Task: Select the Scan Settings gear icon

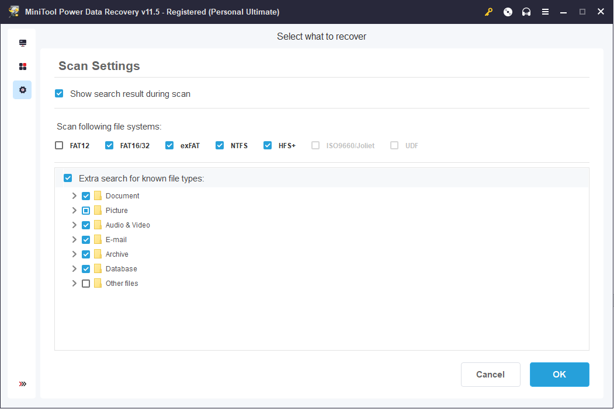Action: [23, 90]
